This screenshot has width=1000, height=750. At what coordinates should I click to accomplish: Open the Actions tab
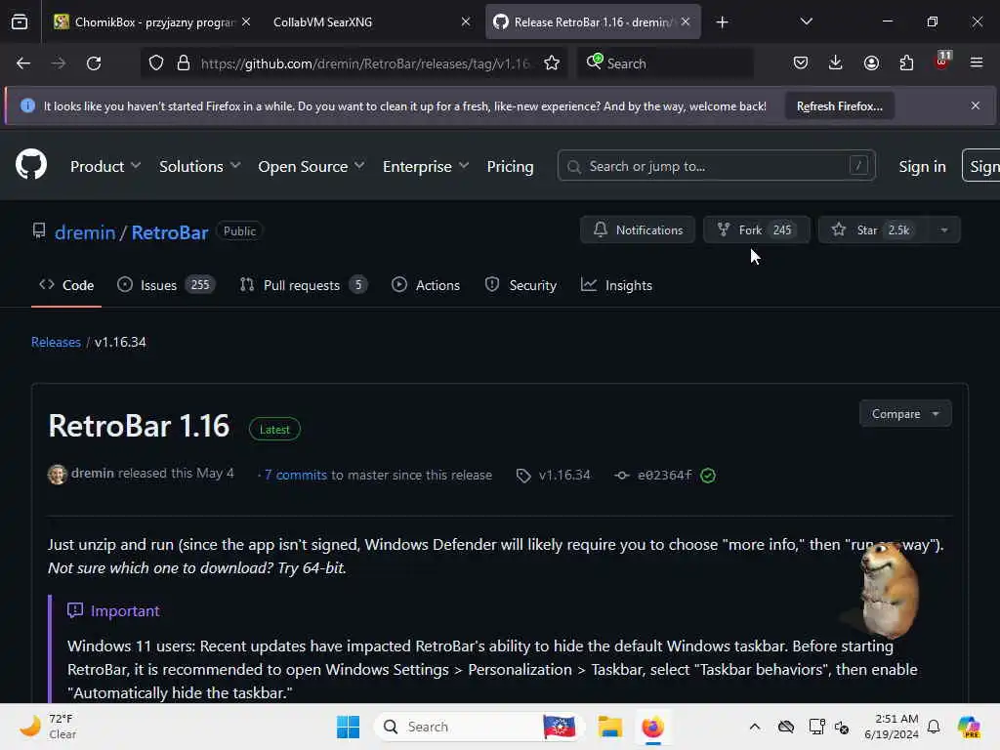click(x=426, y=285)
